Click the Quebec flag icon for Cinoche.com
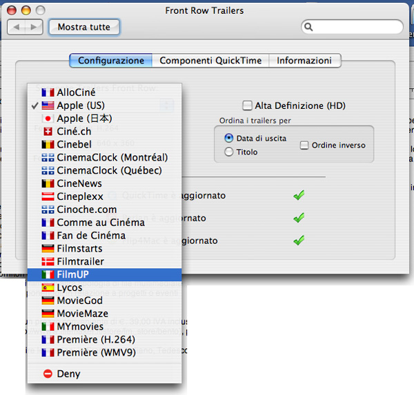 tap(48, 210)
